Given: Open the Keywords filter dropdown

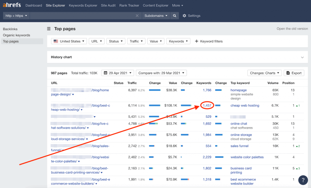Looking at the screenshot, I should click(x=178, y=41).
